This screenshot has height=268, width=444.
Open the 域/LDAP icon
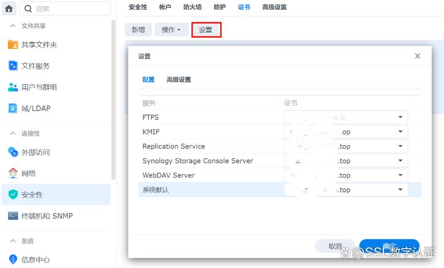click(x=13, y=108)
